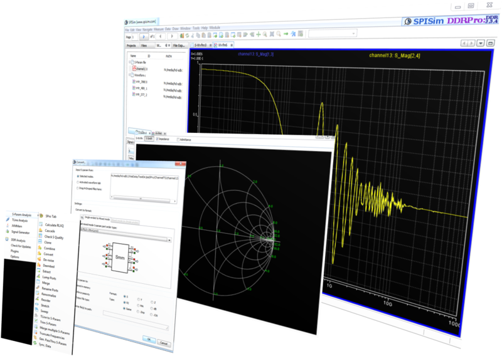Click the Calculate RLXQ menu icon
This screenshot has height=356, width=502.
pyautogui.click(x=40, y=224)
